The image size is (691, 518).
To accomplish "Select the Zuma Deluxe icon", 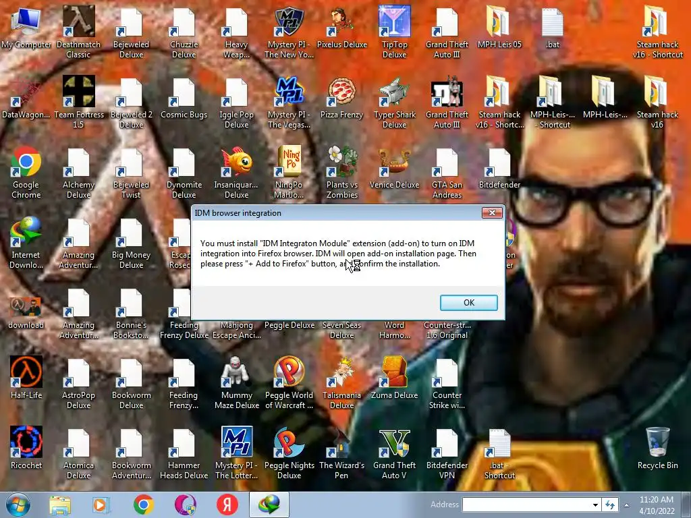I will tap(394, 378).
